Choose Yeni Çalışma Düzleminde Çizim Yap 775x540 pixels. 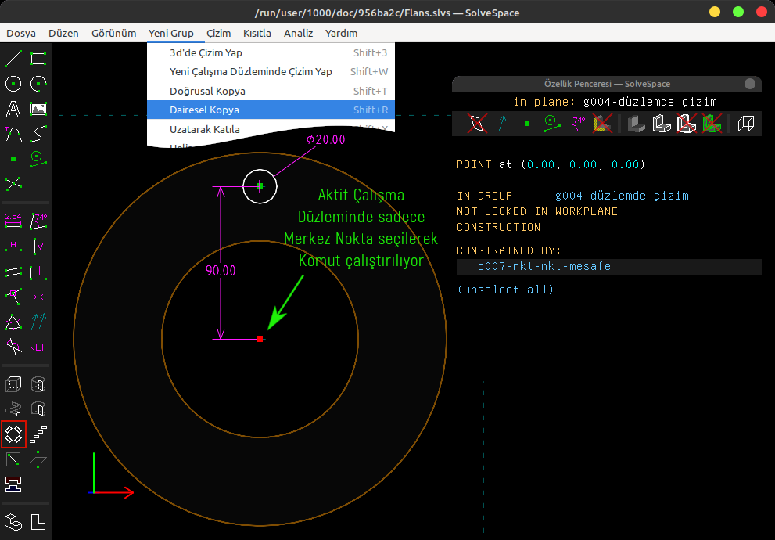[271, 72]
